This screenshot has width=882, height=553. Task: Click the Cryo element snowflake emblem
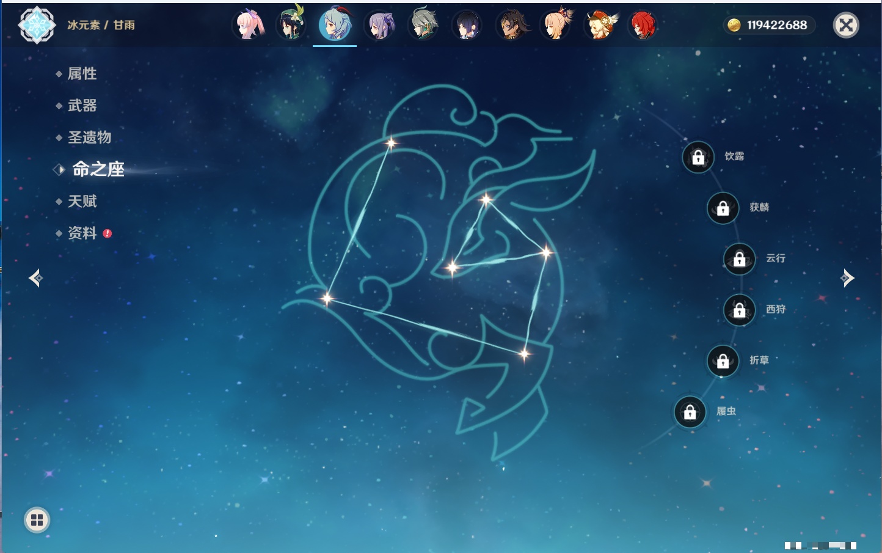(37, 25)
